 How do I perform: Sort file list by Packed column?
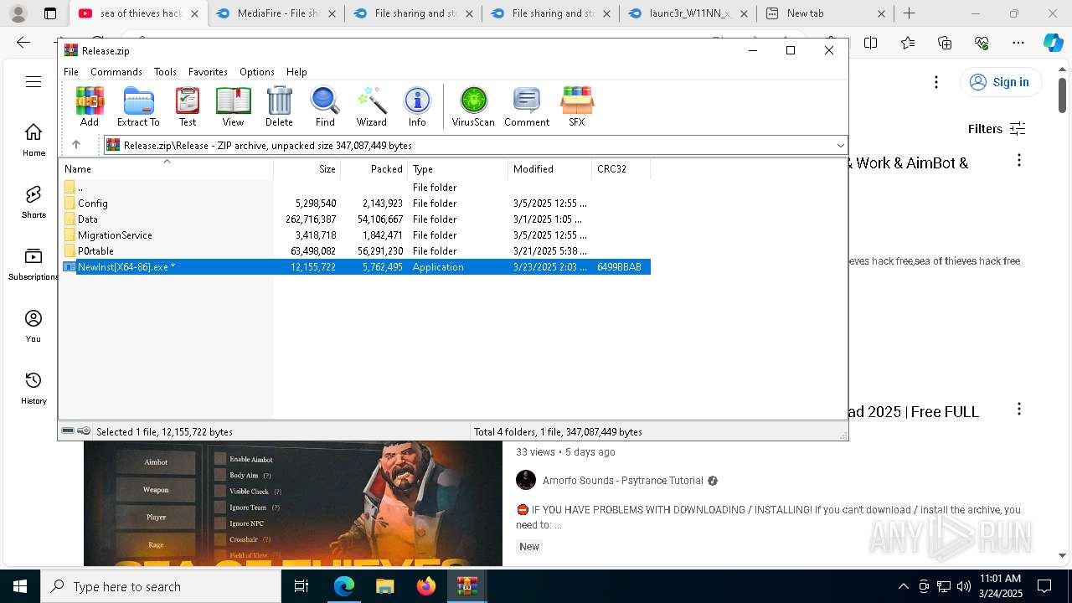[x=374, y=168]
